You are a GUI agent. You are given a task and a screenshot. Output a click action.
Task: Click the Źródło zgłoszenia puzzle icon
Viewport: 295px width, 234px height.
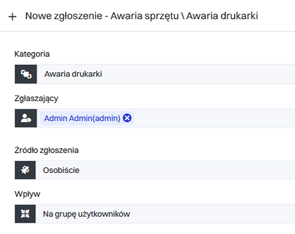[26, 170]
